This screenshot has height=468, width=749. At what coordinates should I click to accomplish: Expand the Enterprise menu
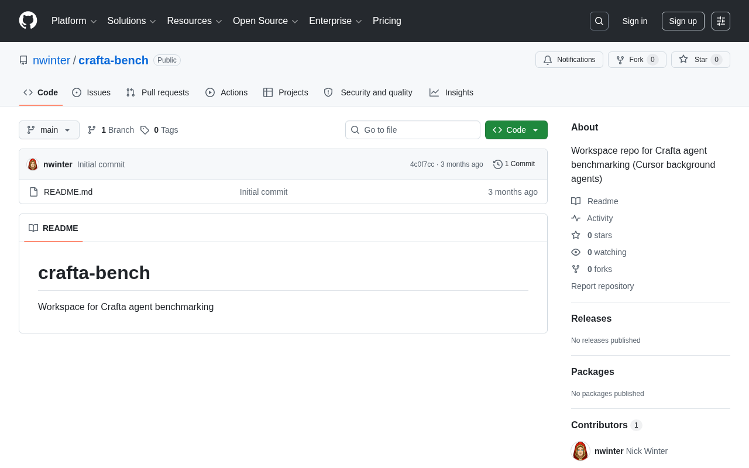tap(335, 21)
